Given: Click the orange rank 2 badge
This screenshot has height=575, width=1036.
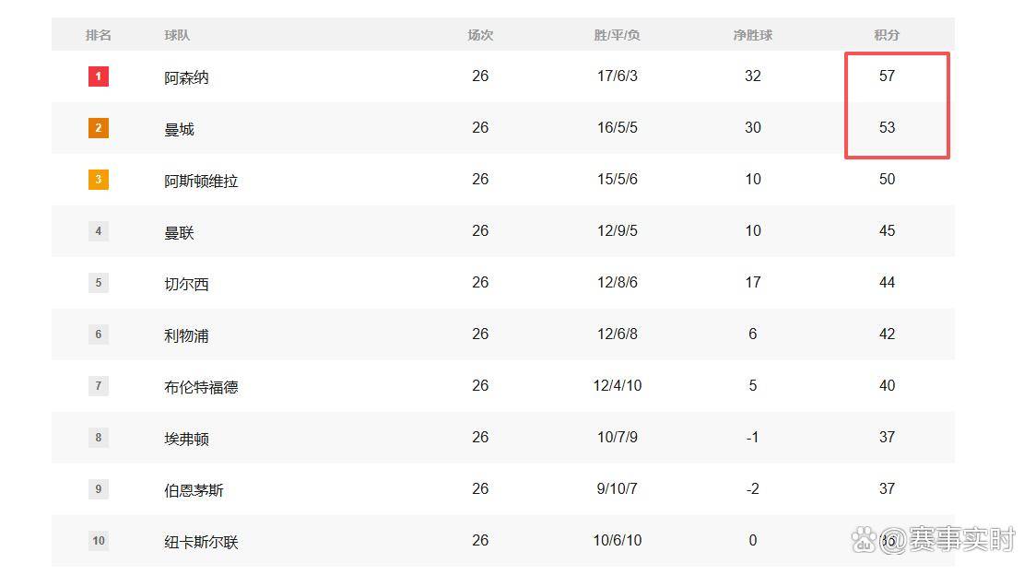Looking at the screenshot, I should 99,128.
